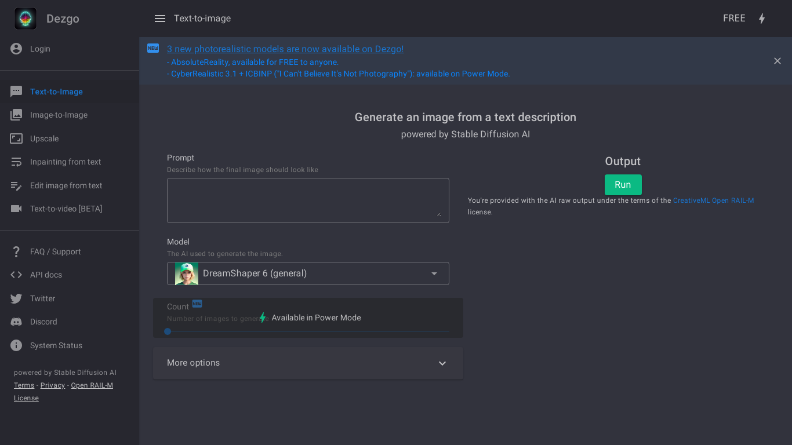Image resolution: width=792 pixels, height=445 pixels.
Task: Toggle the hamburger menu icon
Action: [x=160, y=19]
